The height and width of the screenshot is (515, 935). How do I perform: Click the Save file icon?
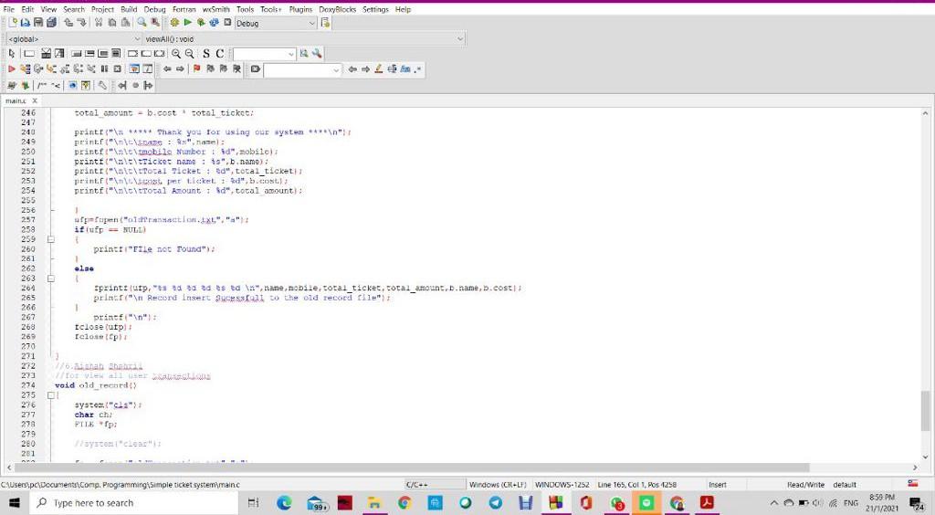point(38,23)
